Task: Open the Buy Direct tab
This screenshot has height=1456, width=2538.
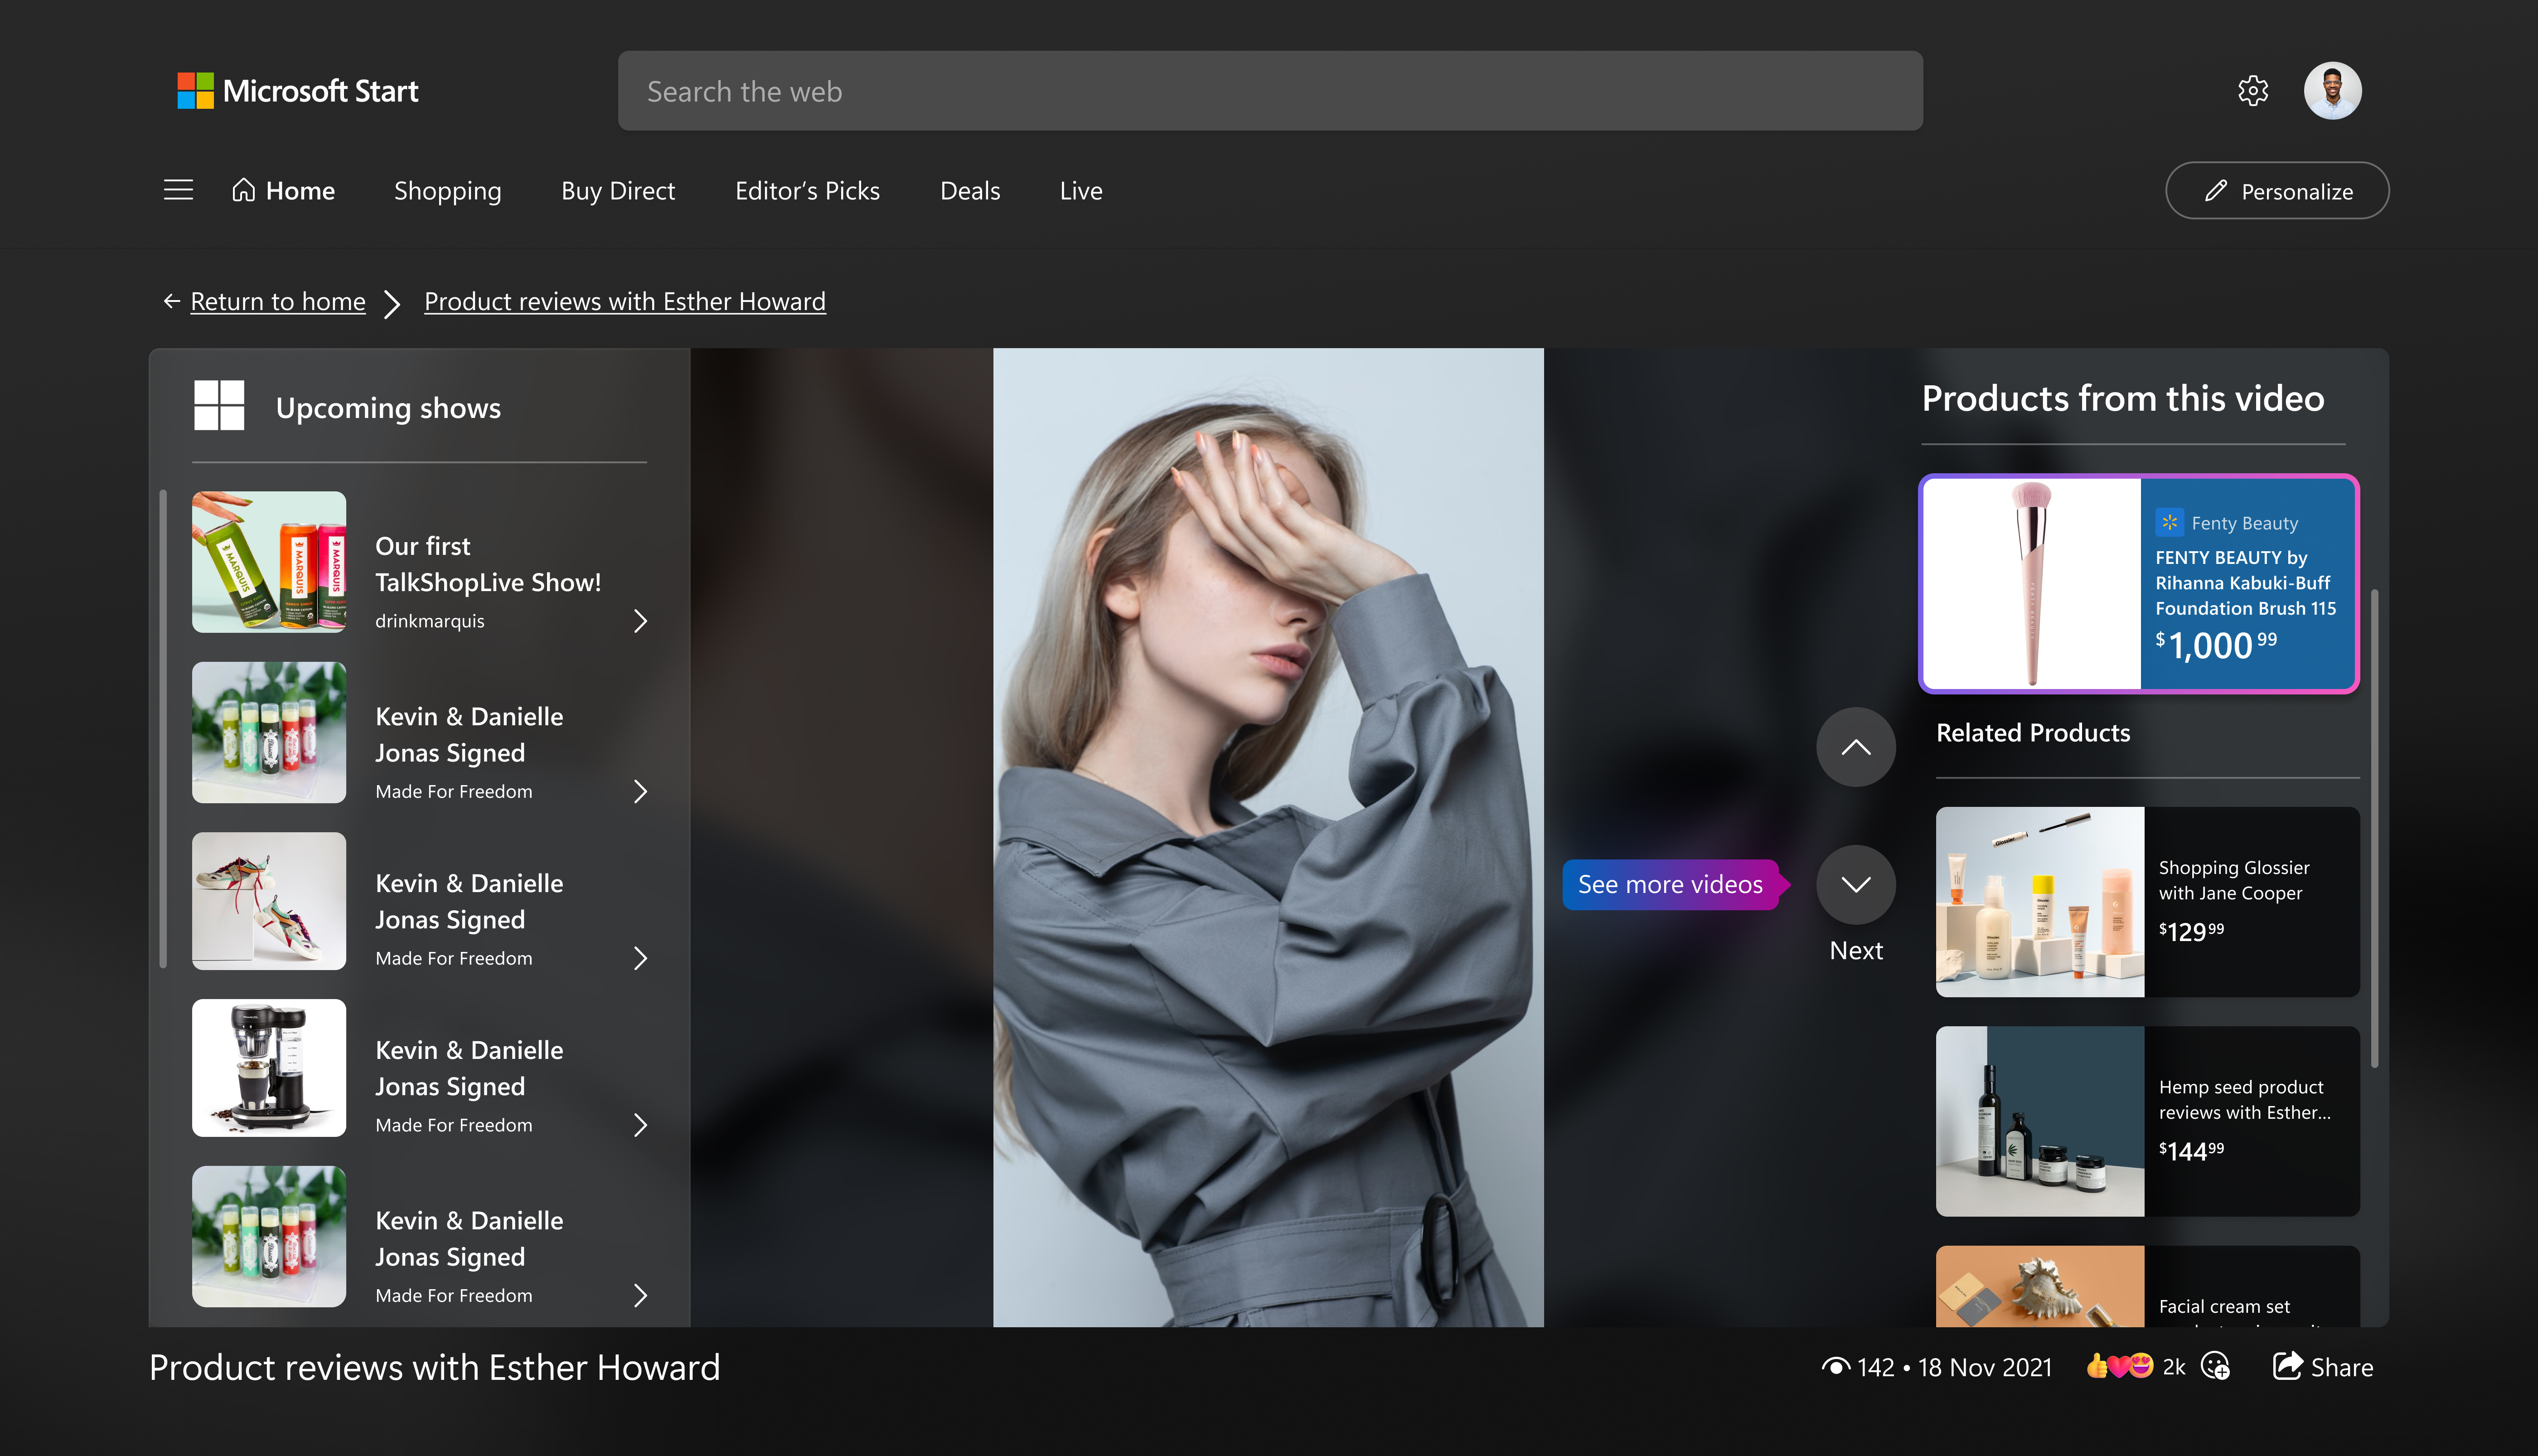Action: tap(618, 190)
